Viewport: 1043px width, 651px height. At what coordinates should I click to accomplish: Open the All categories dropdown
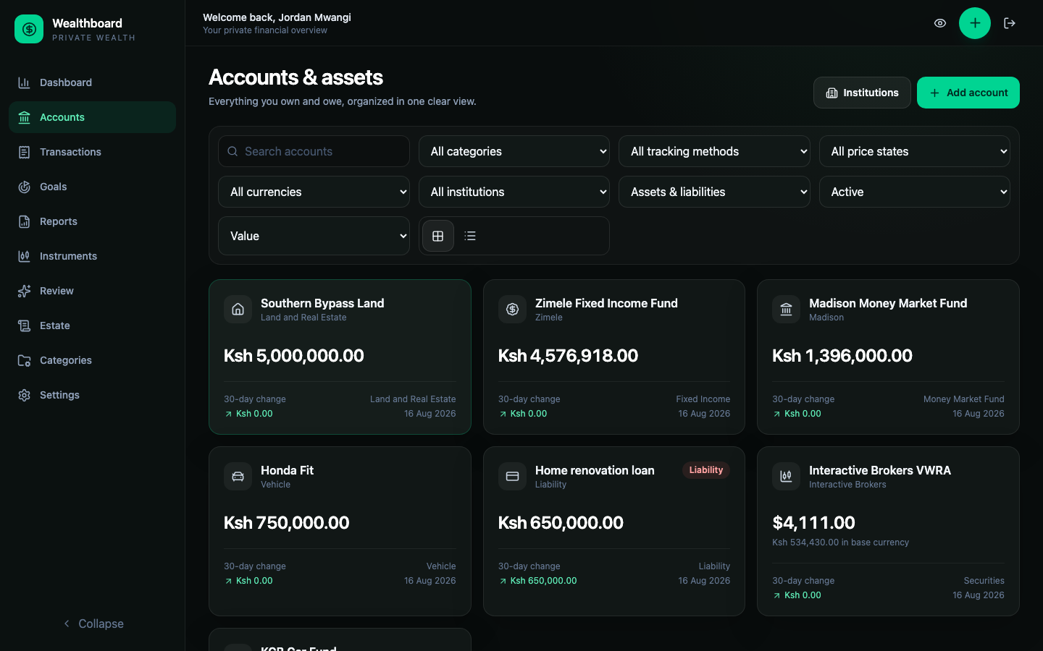(514, 151)
